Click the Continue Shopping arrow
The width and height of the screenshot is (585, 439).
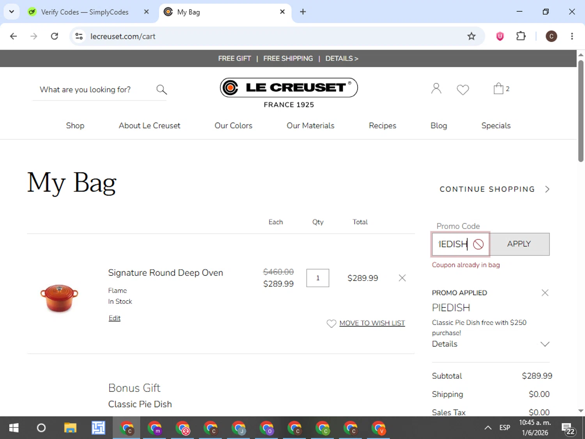click(x=547, y=189)
